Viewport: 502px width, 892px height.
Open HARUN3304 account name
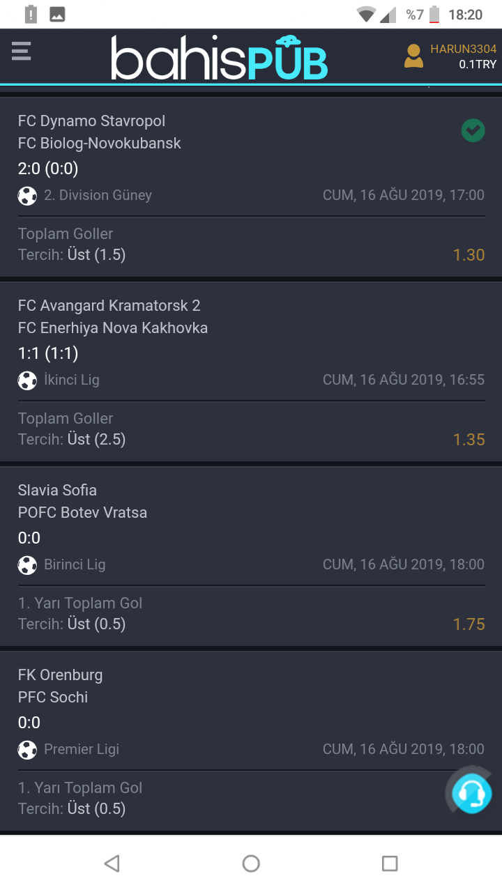click(463, 49)
